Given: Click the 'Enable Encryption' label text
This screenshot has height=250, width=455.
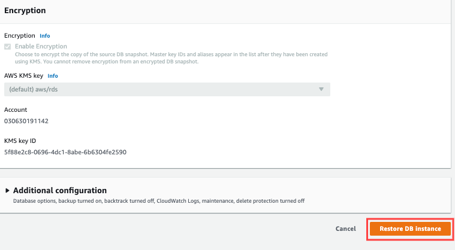Looking at the screenshot, I should click(41, 46).
